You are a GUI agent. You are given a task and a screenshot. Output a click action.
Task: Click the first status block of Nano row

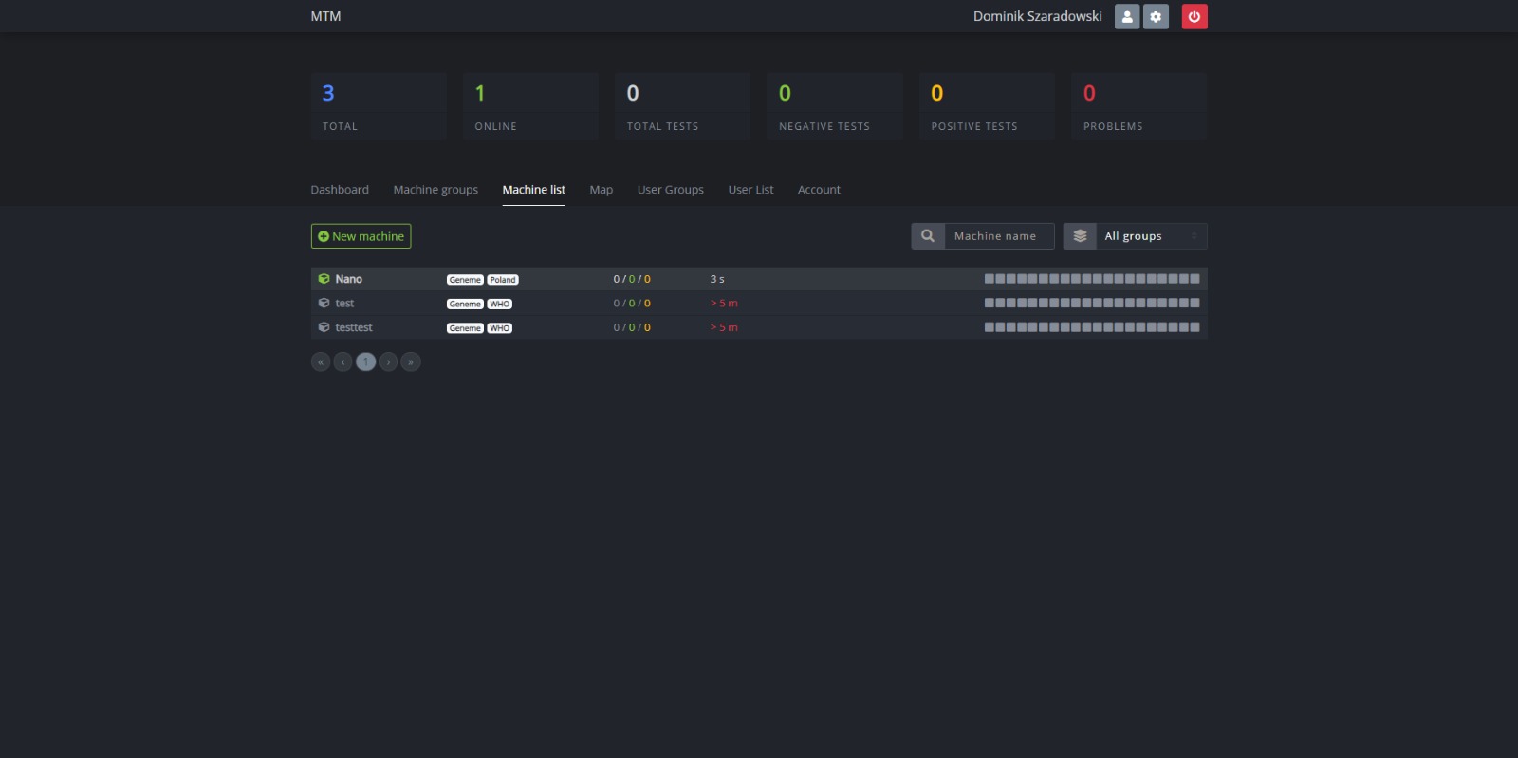pyautogui.click(x=990, y=279)
